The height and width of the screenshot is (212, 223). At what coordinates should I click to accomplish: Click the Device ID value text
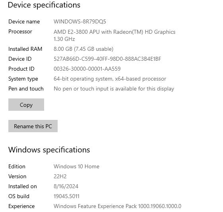pyautogui.click(x=107, y=59)
